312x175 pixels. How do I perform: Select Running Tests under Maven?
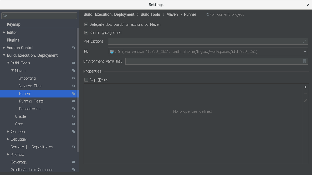click(x=32, y=101)
